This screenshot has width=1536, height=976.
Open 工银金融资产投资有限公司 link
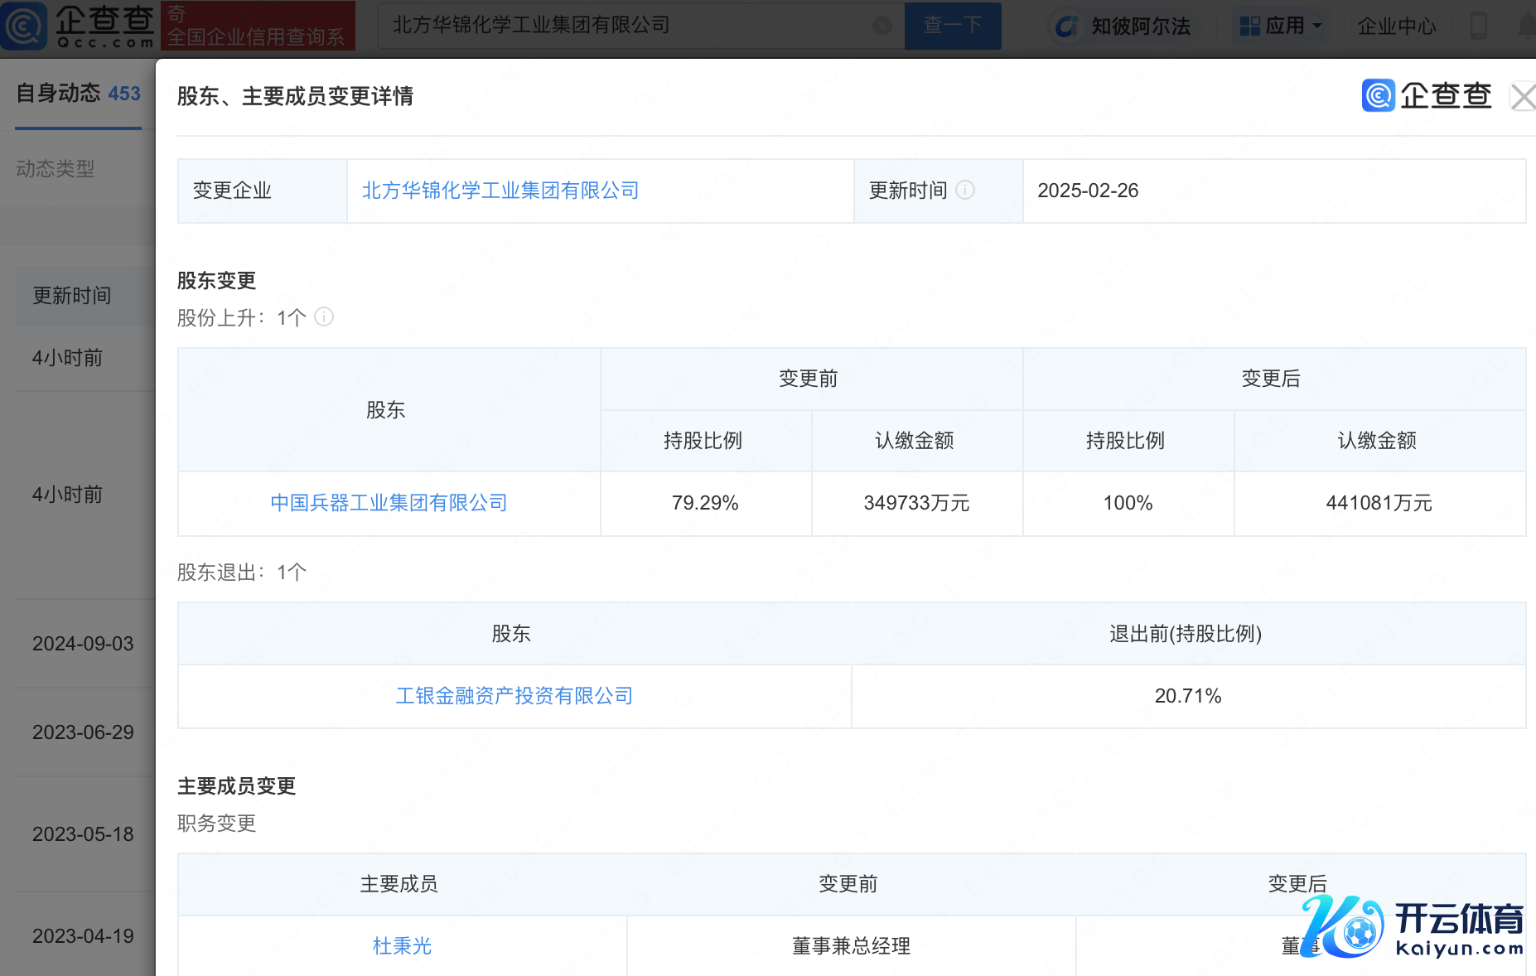[x=514, y=696]
